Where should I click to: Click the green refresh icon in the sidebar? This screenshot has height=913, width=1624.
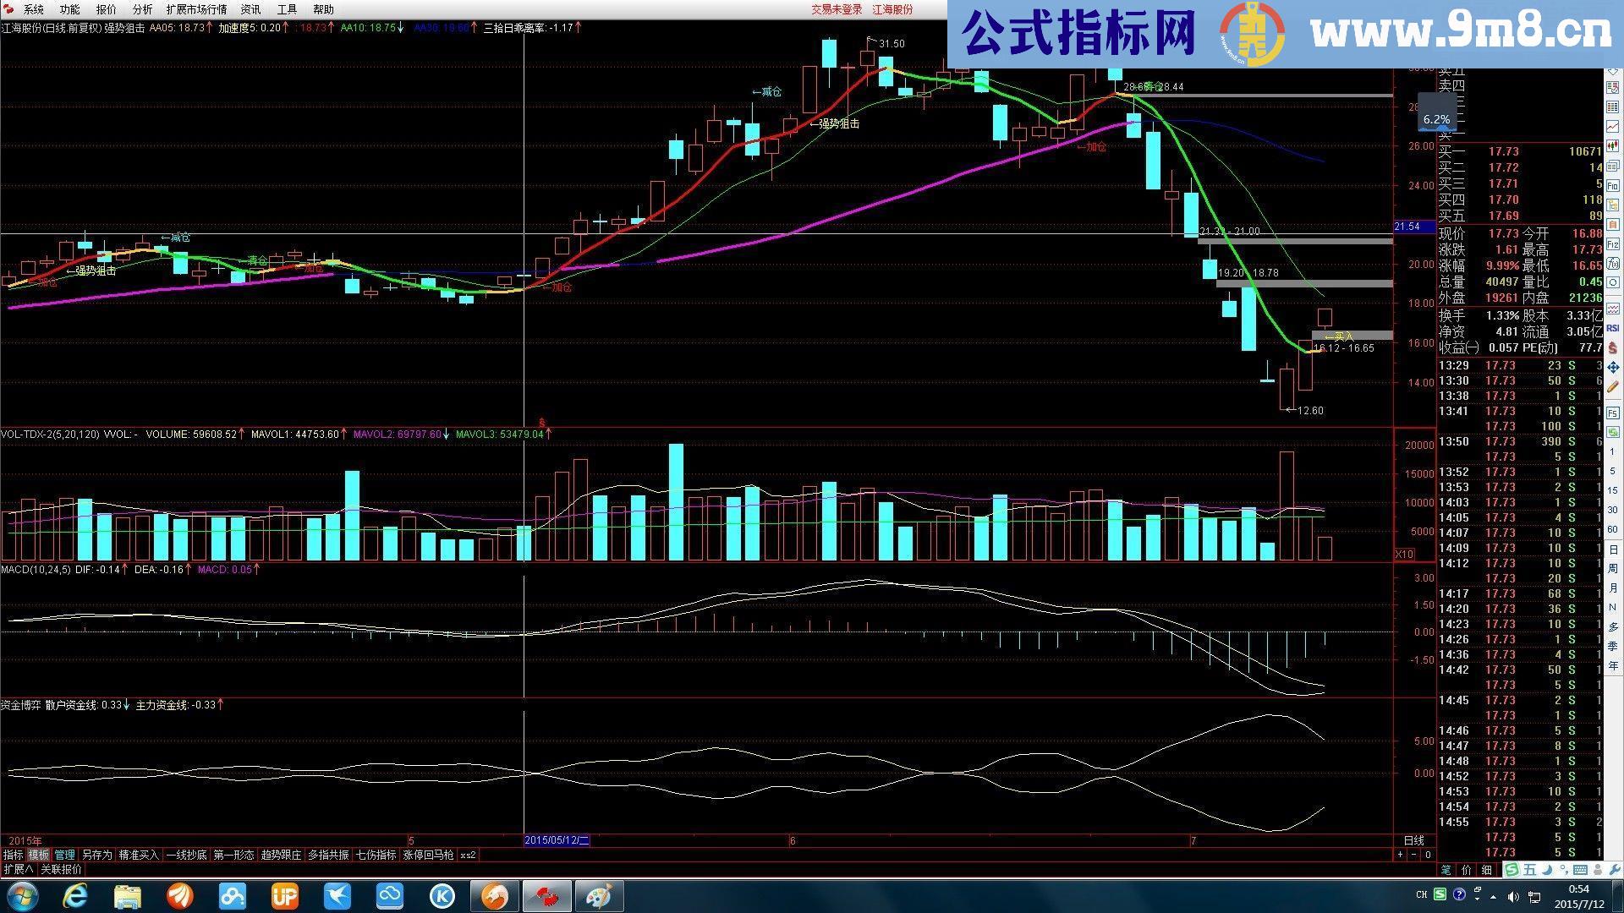1613,432
